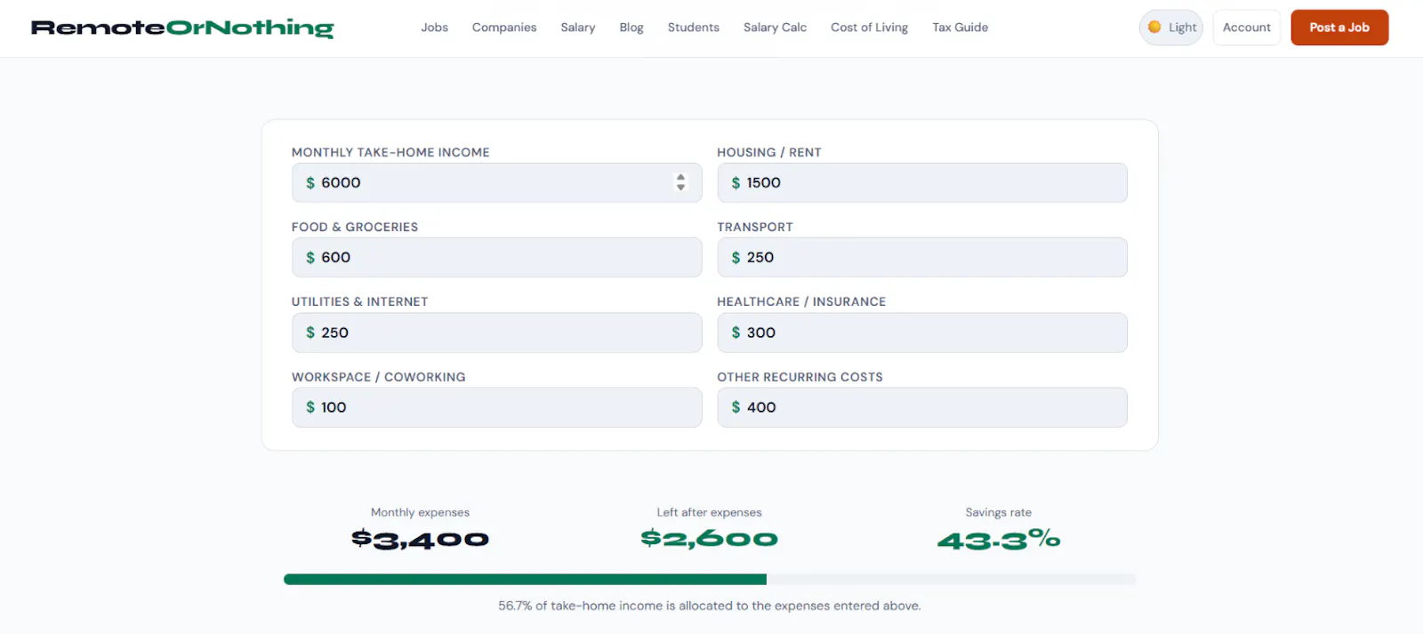The height and width of the screenshot is (634, 1423).
Task: Click the "UTILITIES & INTERNET" label
Action: pyautogui.click(x=360, y=301)
